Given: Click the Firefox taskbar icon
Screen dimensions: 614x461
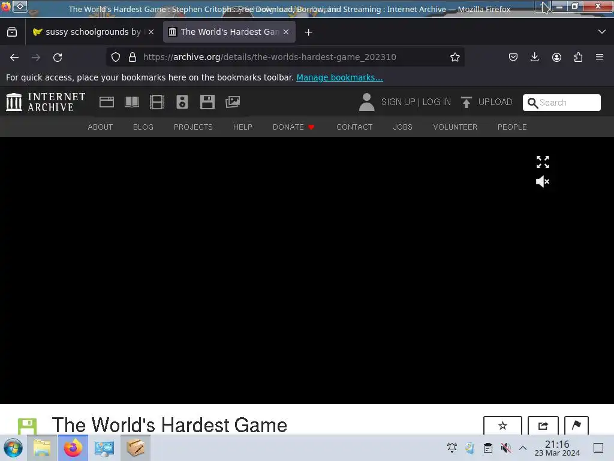Looking at the screenshot, I should pyautogui.click(x=73, y=448).
